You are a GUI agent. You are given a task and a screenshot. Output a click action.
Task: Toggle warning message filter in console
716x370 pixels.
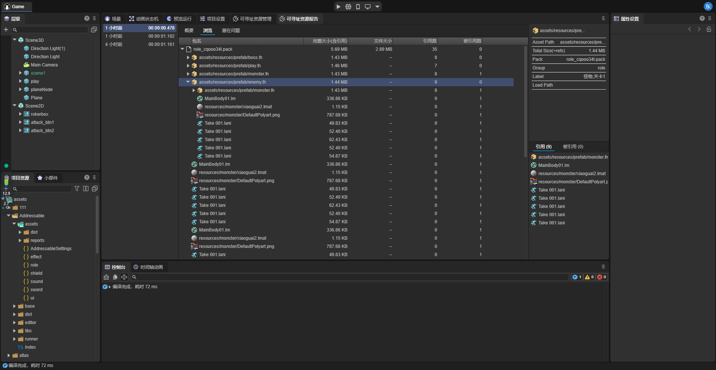tap(589, 277)
